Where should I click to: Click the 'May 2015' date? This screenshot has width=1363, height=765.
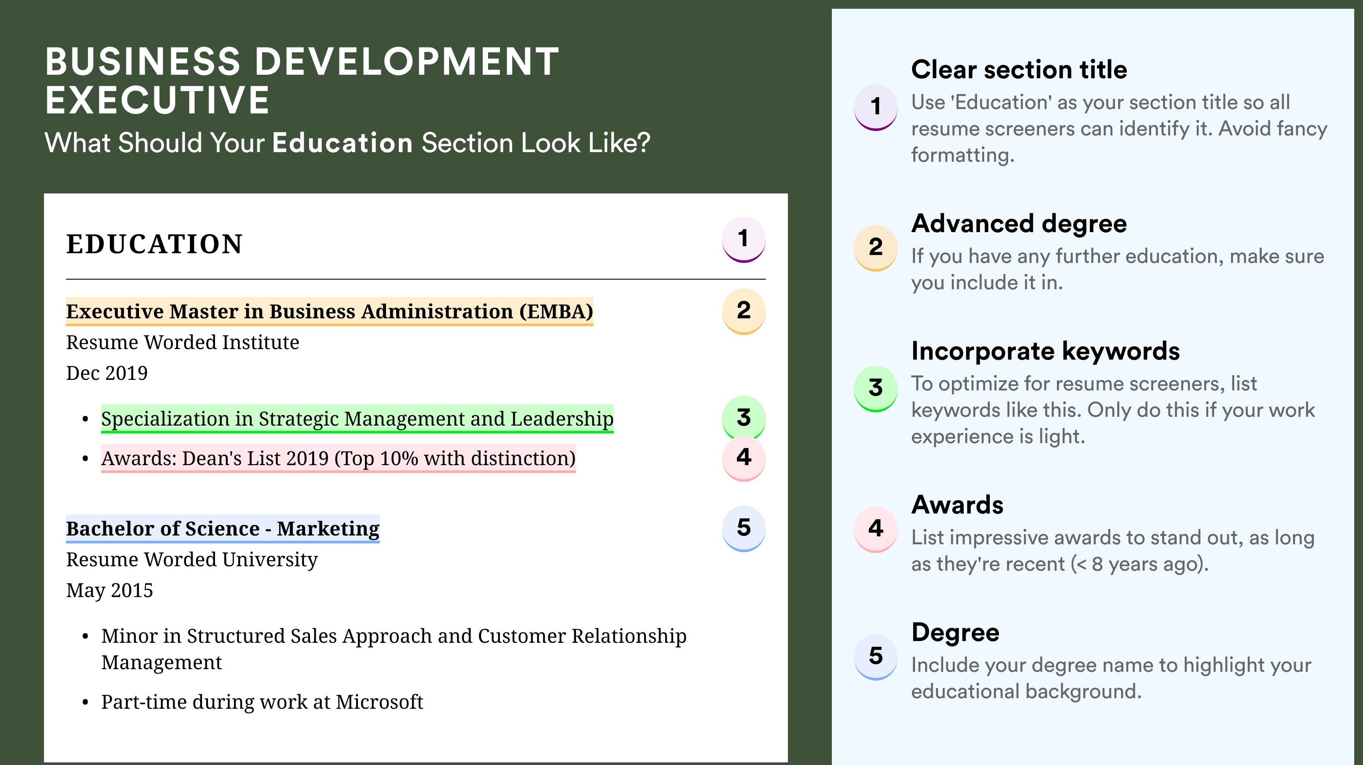pos(109,590)
